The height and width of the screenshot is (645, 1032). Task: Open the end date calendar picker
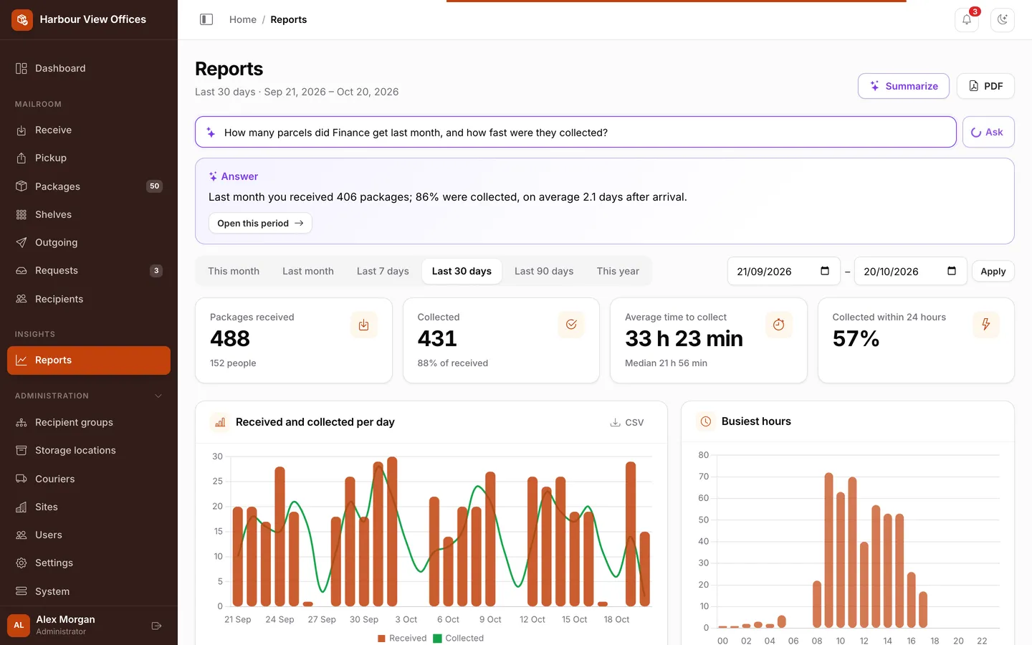point(952,271)
